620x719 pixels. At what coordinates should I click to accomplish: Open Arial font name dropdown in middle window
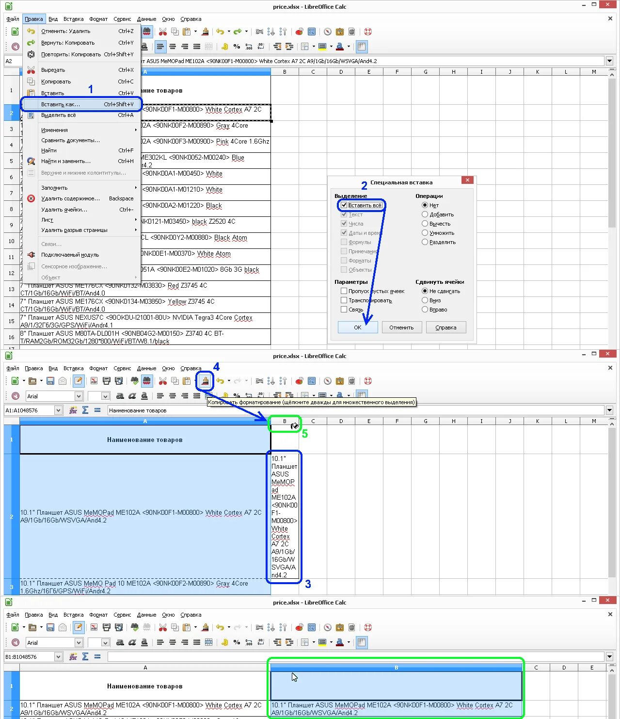(79, 396)
